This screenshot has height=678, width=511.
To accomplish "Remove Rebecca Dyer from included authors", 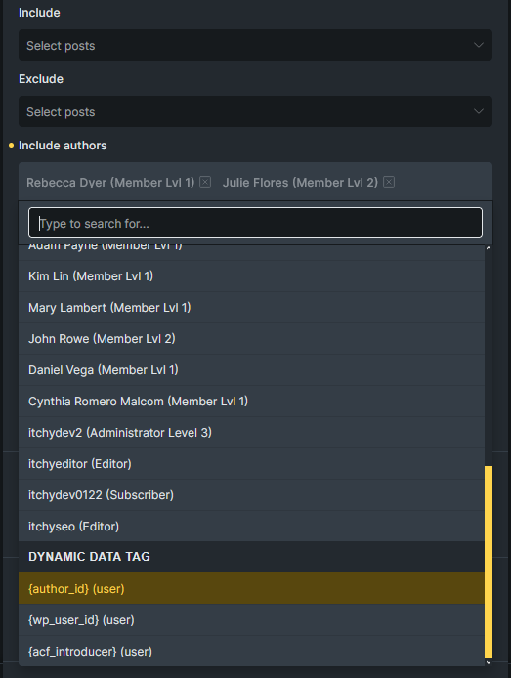I will coord(205,182).
